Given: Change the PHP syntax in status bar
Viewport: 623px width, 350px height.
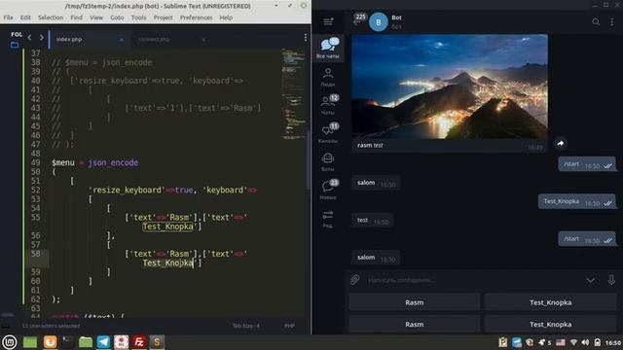Looking at the screenshot, I should point(289,326).
